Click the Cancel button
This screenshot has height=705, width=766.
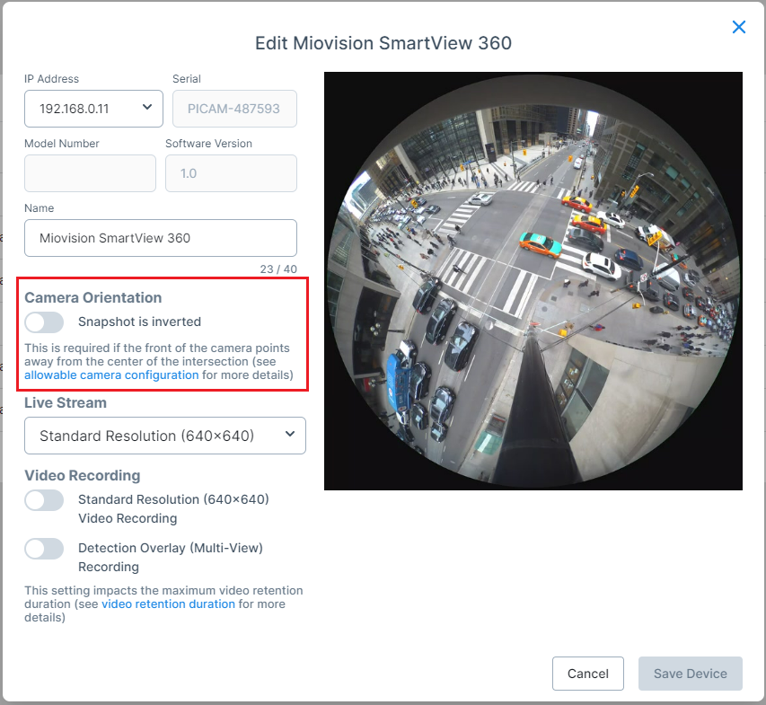[587, 673]
